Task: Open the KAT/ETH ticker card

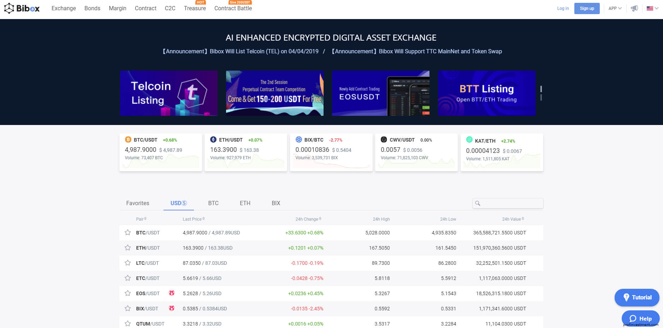Action: [502, 152]
